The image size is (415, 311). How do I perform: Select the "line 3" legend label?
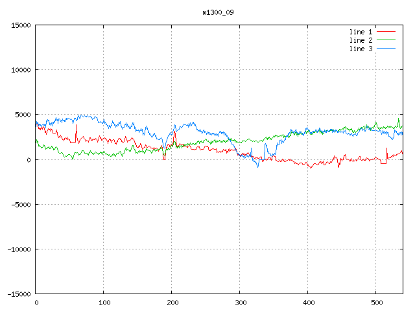tap(361, 49)
